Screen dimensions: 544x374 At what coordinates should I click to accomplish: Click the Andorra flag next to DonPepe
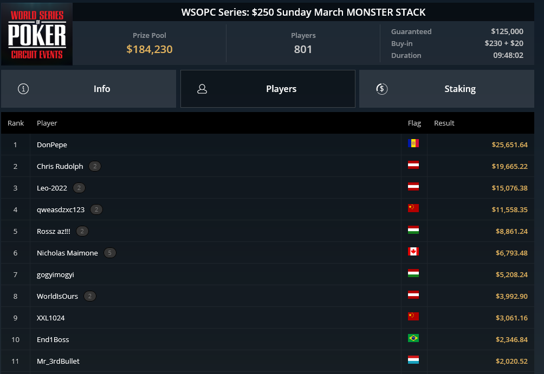tap(413, 143)
